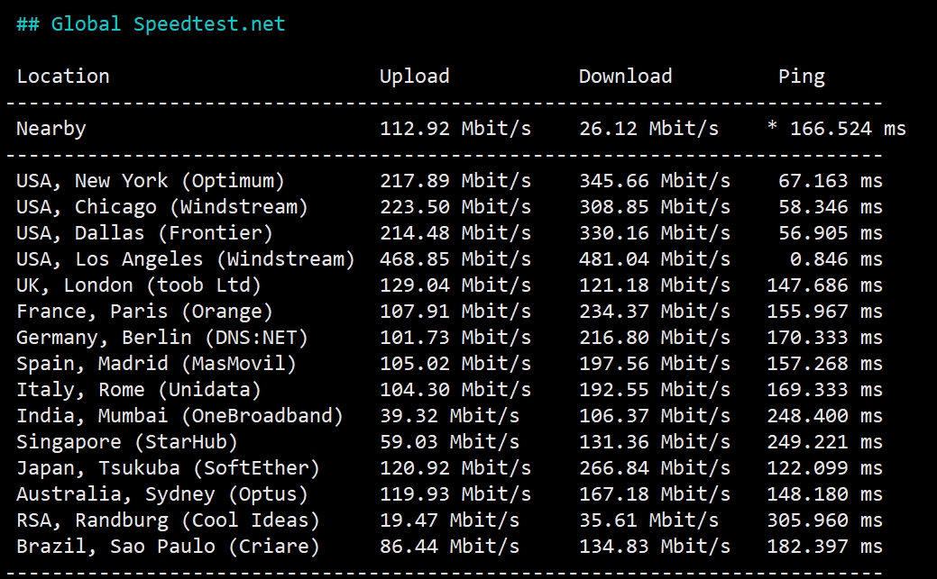The height and width of the screenshot is (579, 937).
Task: Click the Singapore (StarHub) row label
Action: point(127,442)
